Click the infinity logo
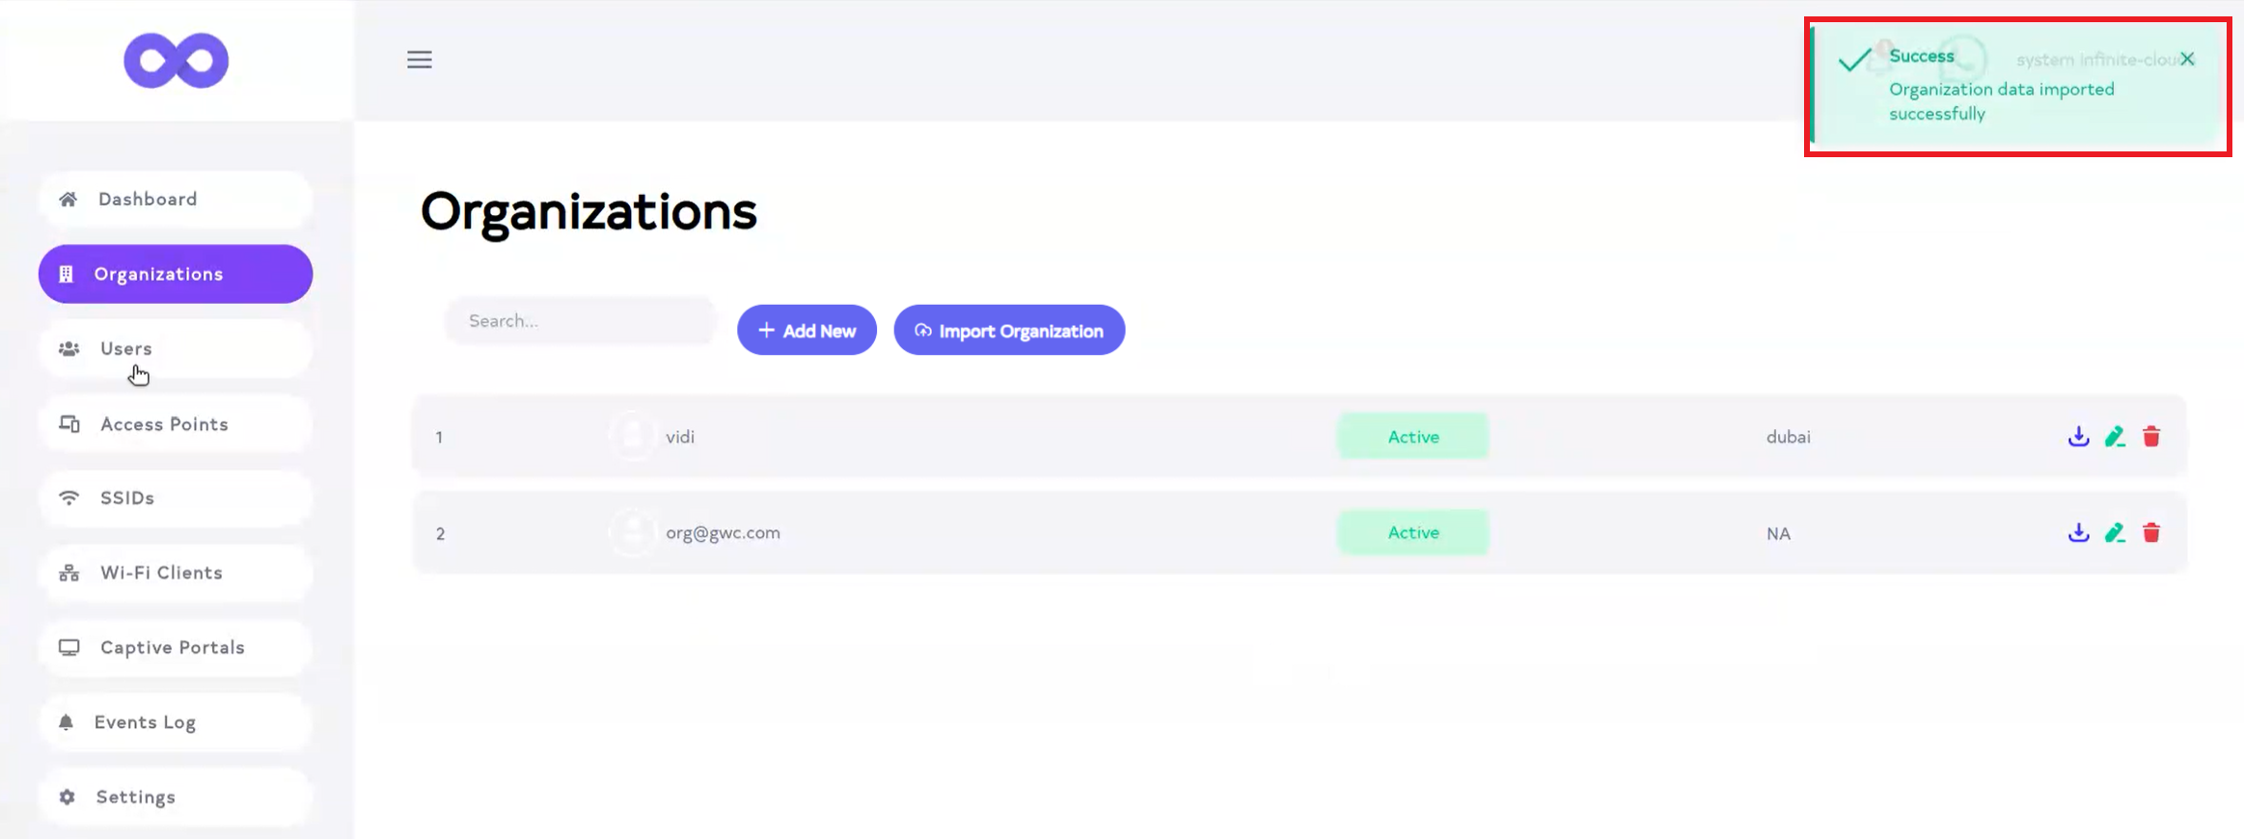 tap(177, 61)
